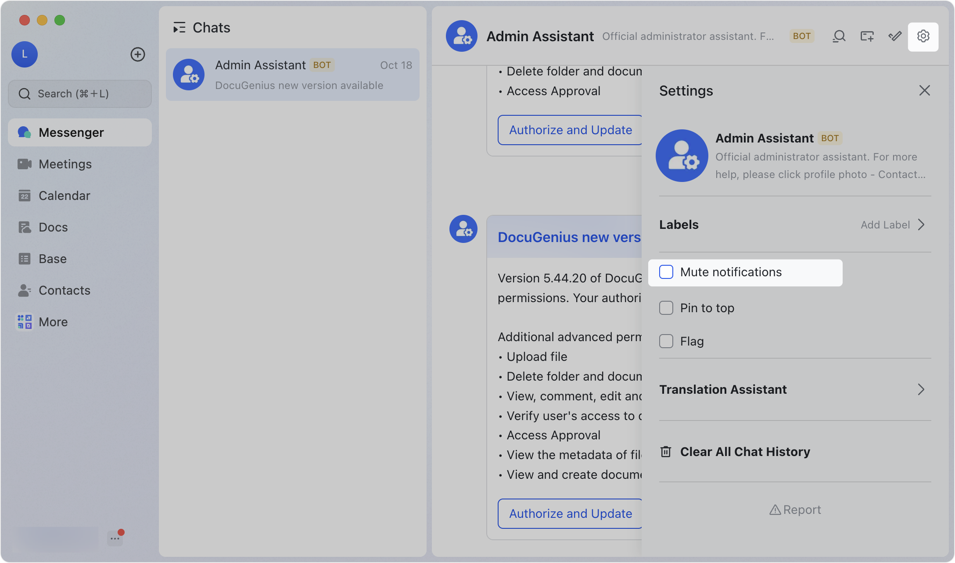The image size is (955, 563).
Task: Open Contacts from the sidebar
Action: pyautogui.click(x=65, y=290)
